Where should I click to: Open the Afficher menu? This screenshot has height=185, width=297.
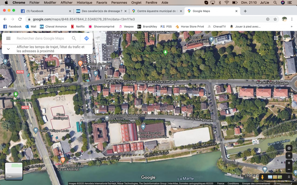[66, 3]
